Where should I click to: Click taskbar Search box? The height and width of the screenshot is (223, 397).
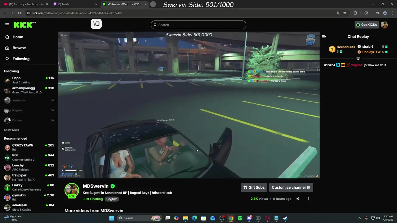(x=140, y=218)
